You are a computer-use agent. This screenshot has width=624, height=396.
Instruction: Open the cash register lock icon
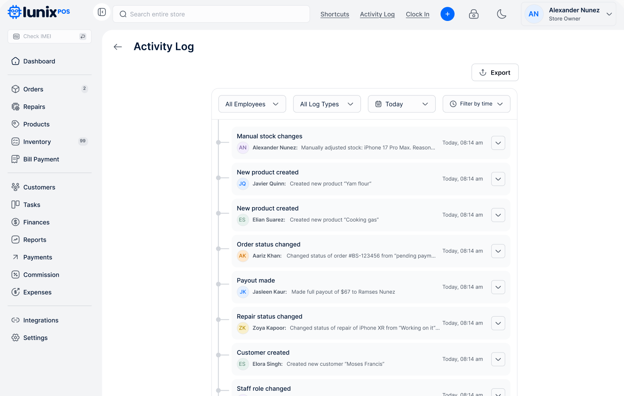474,15
